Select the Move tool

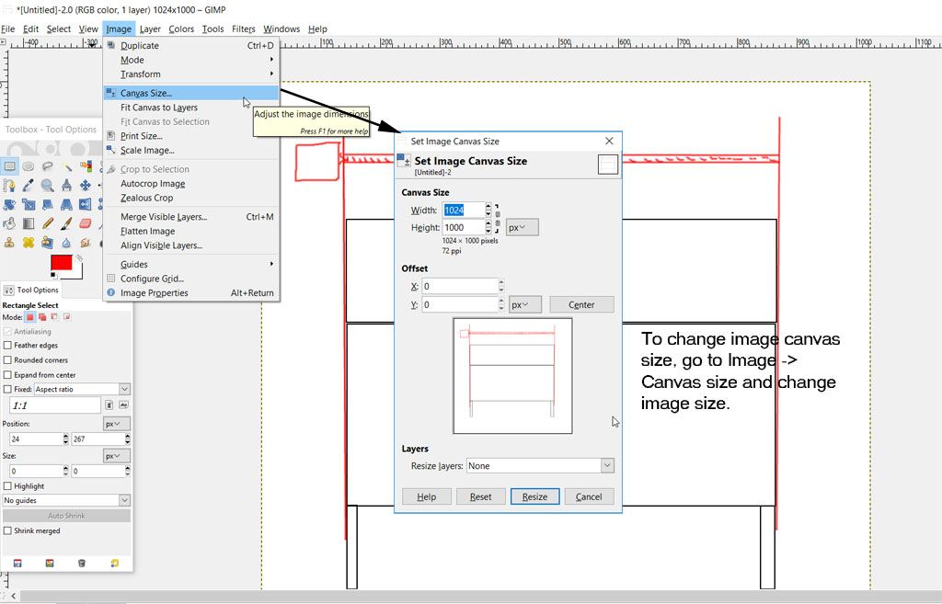coord(86,186)
